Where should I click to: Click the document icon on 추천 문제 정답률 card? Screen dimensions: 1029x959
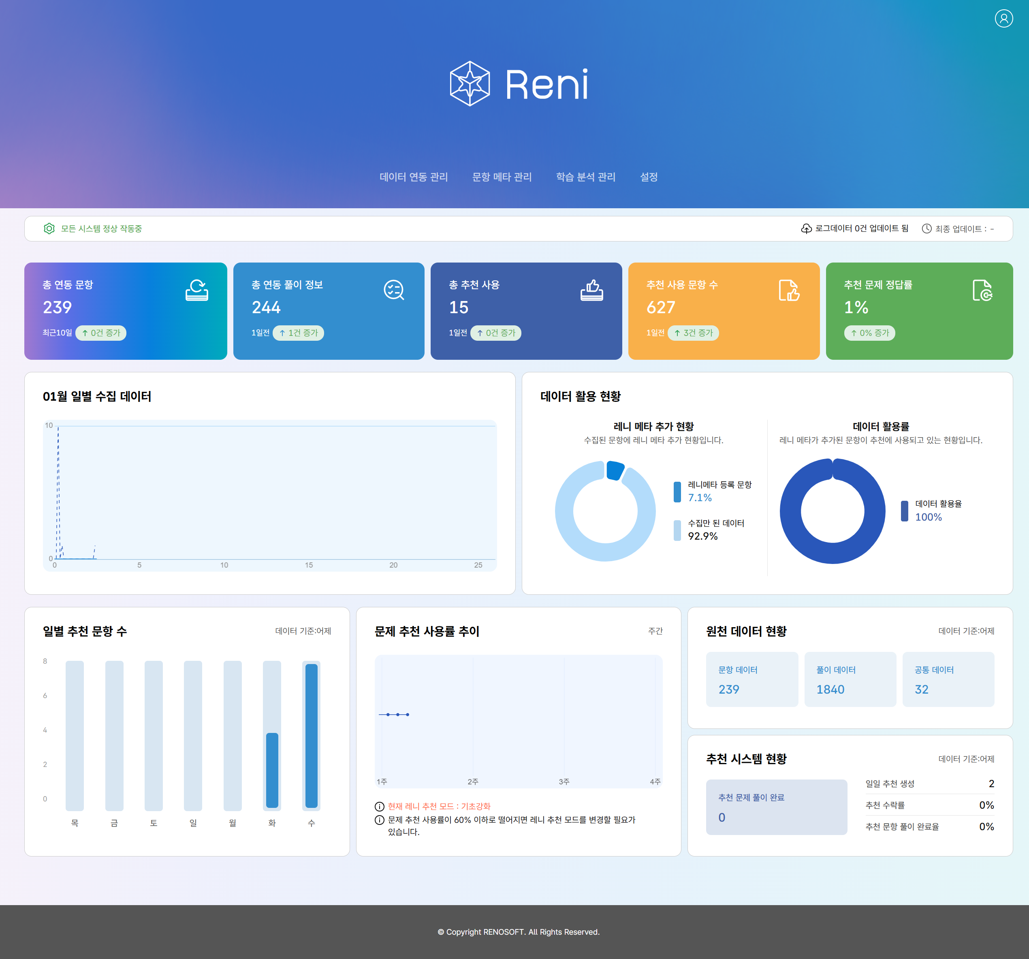tap(982, 290)
